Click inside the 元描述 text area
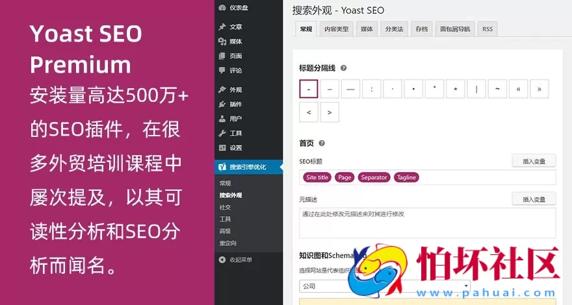Screen dimensions: 572x305 [x=428, y=223]
